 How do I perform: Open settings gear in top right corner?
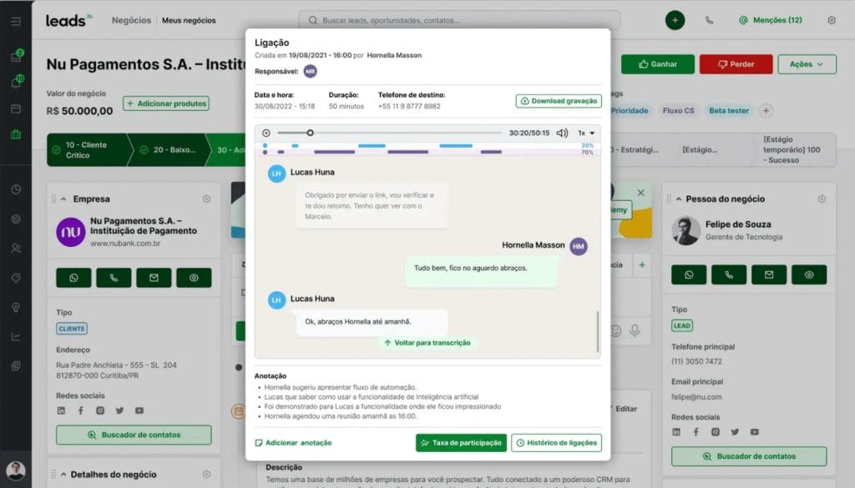click(x=831, y=20)
